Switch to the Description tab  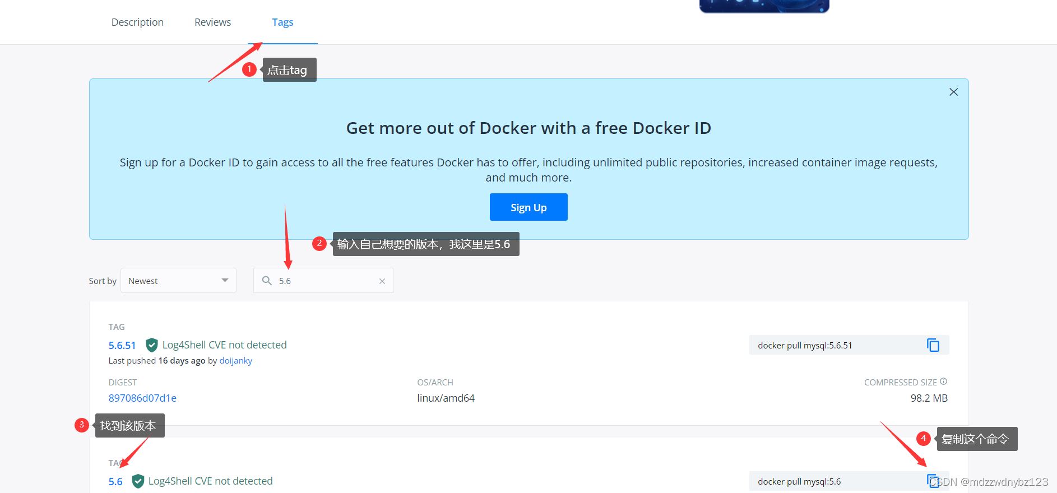(x=137, y=22)
